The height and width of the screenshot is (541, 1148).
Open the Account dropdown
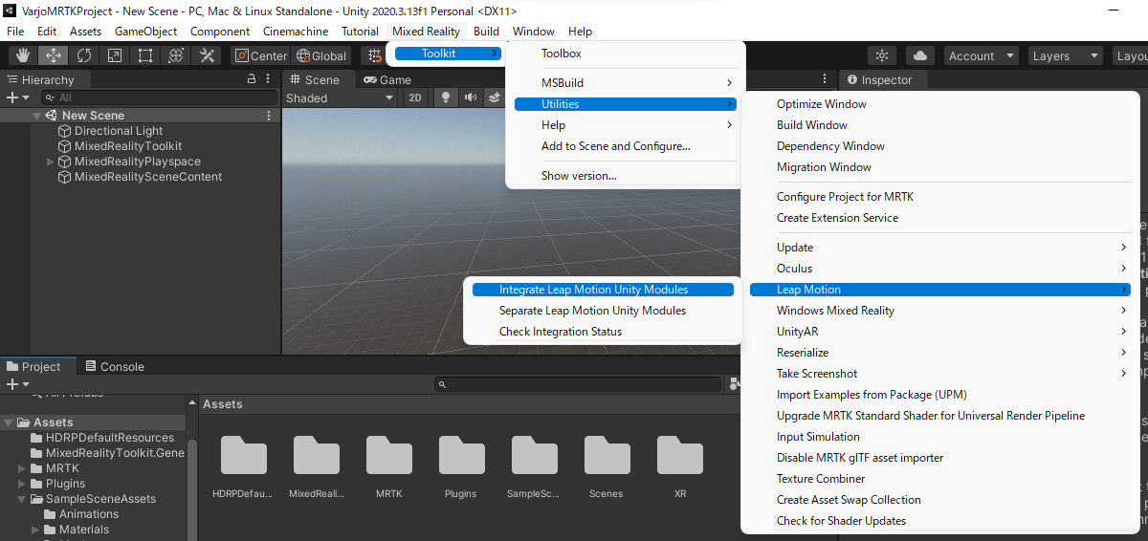pos(982,55)
